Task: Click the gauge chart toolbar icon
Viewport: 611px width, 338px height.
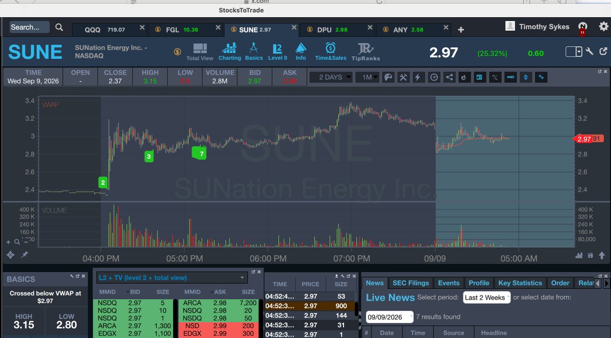Action: (x=434, y=77)
